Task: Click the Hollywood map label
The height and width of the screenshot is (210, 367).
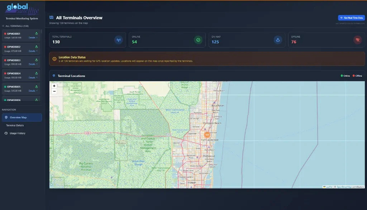Action: point(209,156)
